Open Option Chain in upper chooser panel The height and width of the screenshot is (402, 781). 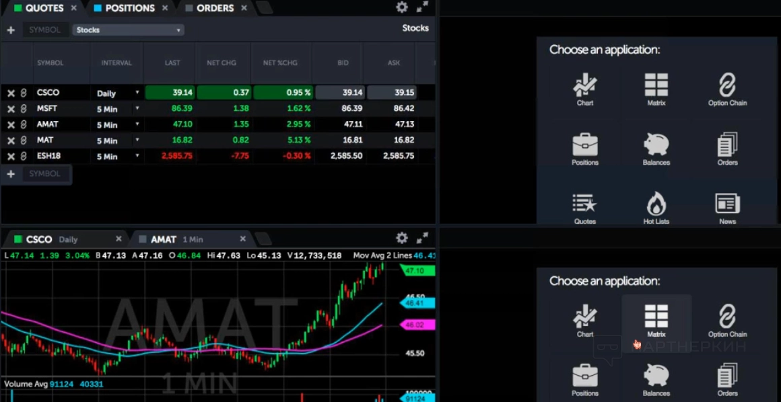(727, 89)
